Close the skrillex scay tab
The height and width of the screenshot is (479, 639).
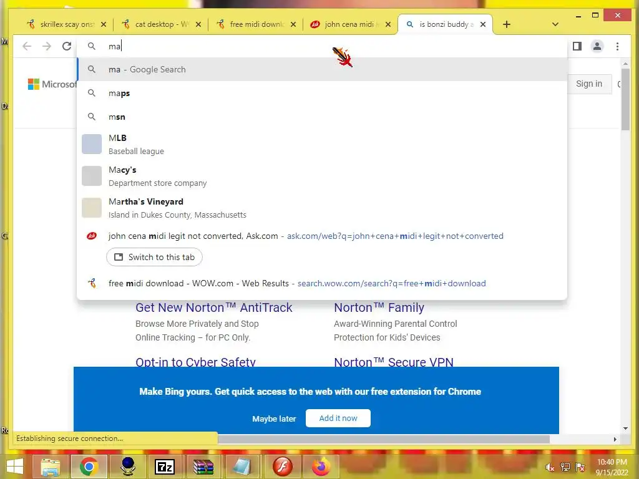[104, 24]
